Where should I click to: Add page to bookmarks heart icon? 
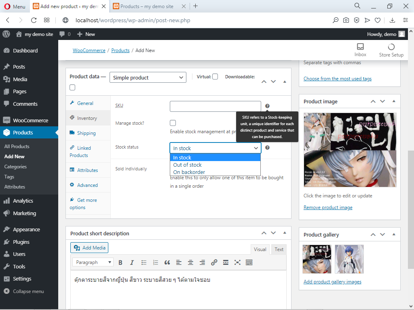(x=378, y=20)
